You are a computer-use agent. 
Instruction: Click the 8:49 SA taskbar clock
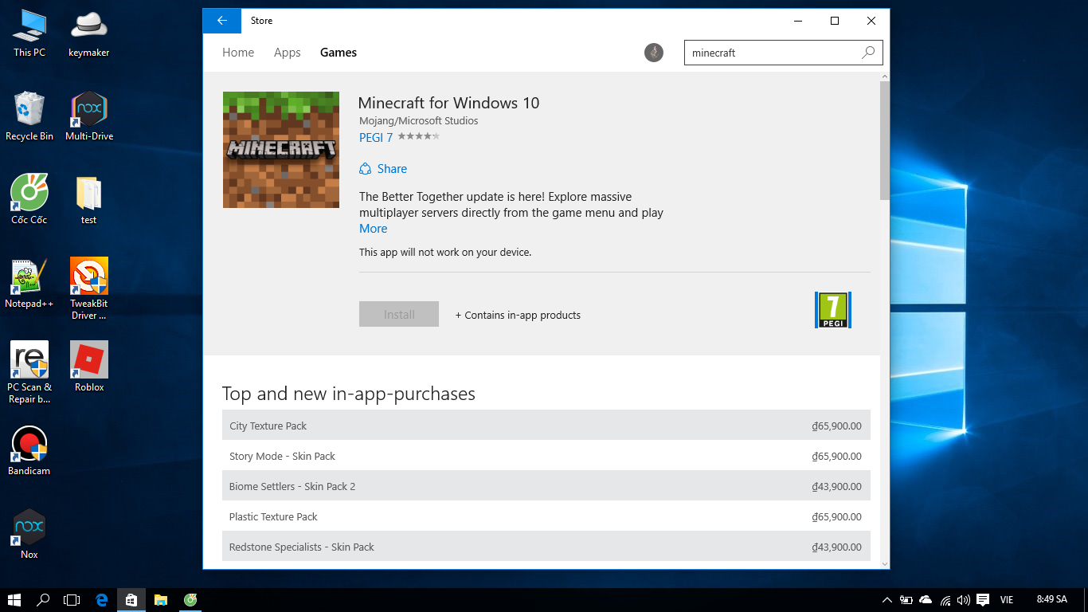[x=1051, y=599]
